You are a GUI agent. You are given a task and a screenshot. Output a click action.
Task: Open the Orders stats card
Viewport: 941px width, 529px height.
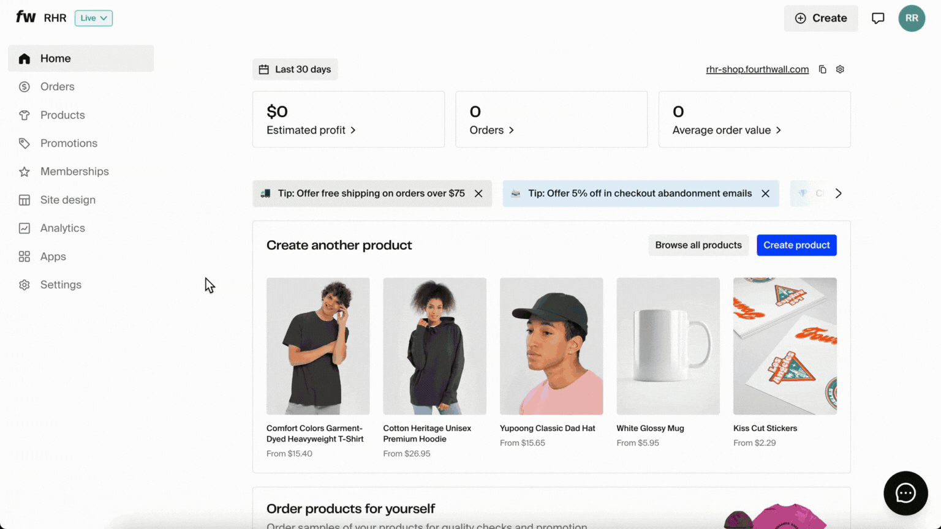551,119
